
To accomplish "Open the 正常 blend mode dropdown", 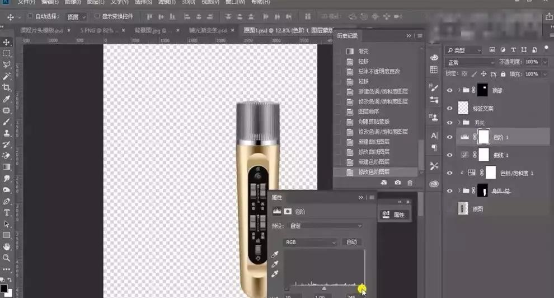I will (x=470, y=62).
